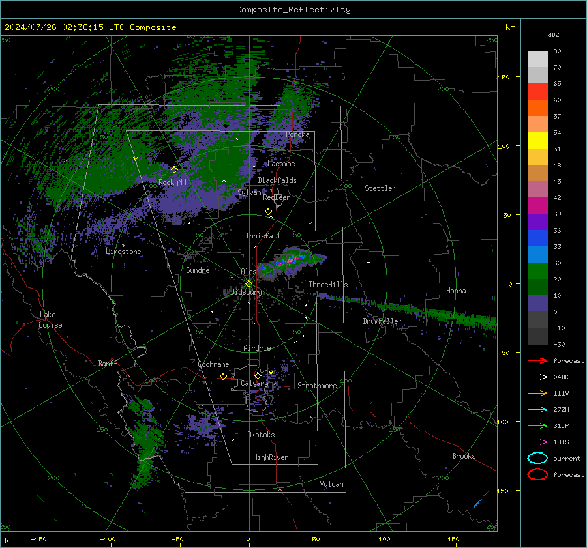Click the Innisfail town label
The height and width of the screenshot is (548, 587).
263,236
